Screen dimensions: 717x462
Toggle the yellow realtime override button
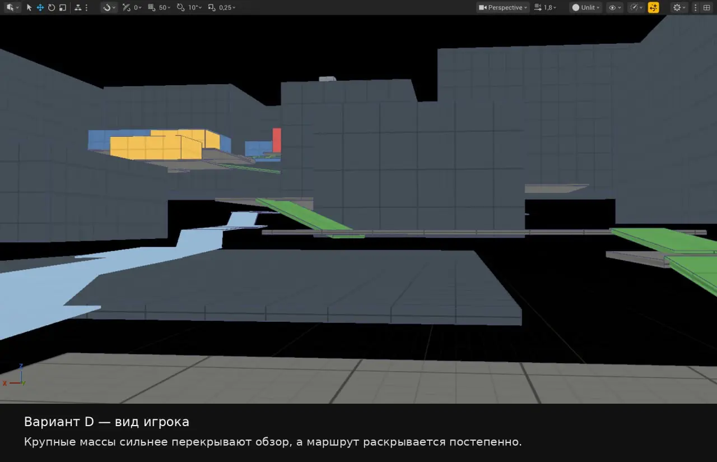click(x=653, y=7)
